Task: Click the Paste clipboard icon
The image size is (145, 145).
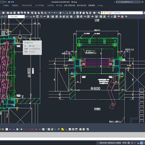Action: 39,13
